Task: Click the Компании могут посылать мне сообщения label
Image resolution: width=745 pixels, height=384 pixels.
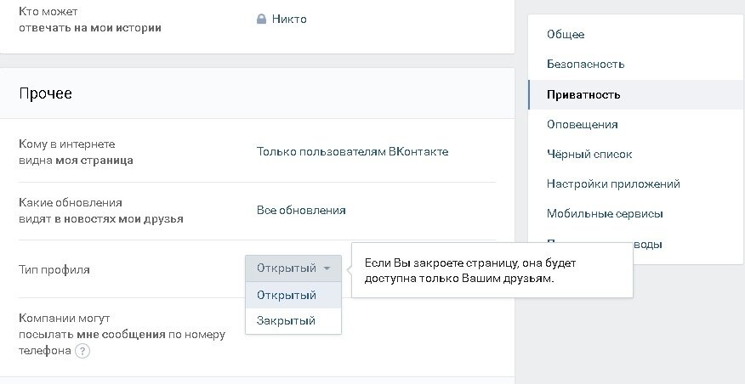Action: pyautogui.click(x=122, y=335)
